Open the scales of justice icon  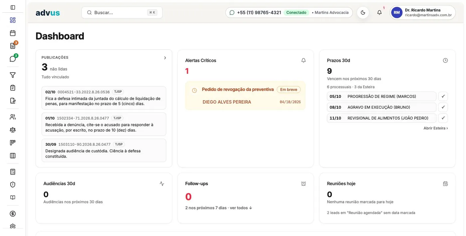point(13,130)
